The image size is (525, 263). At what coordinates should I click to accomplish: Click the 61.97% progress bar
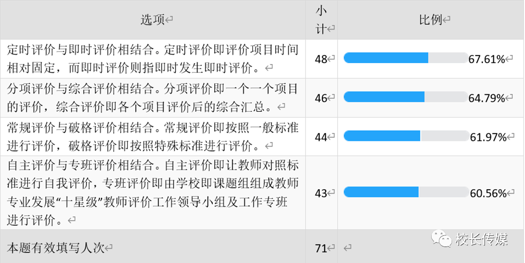point(406,136)
